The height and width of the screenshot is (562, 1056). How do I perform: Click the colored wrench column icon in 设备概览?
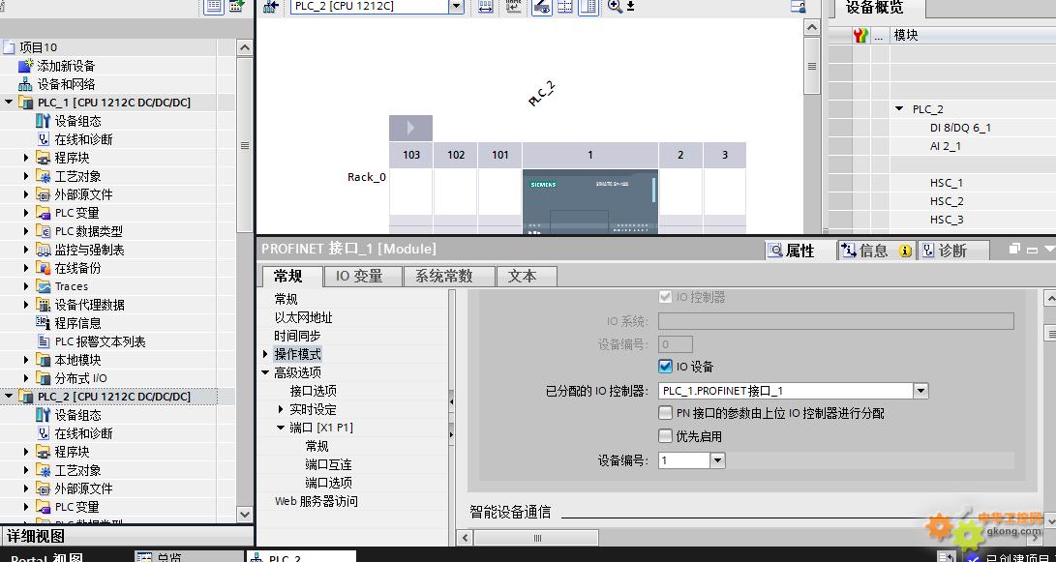[860, 36]
